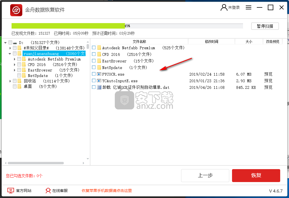Expand EastBrowser node in tree
Image resolution: width=289 pixels, height=198 pixels.
(x=15, y=70)
